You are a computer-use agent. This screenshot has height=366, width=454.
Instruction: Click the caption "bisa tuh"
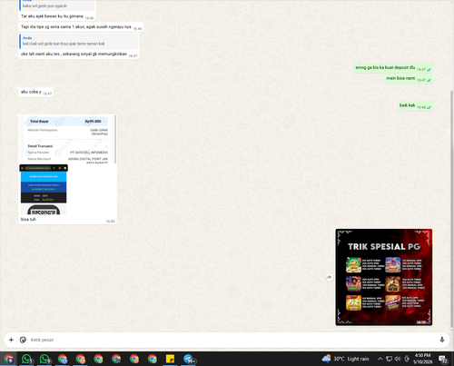pos(28,219)
